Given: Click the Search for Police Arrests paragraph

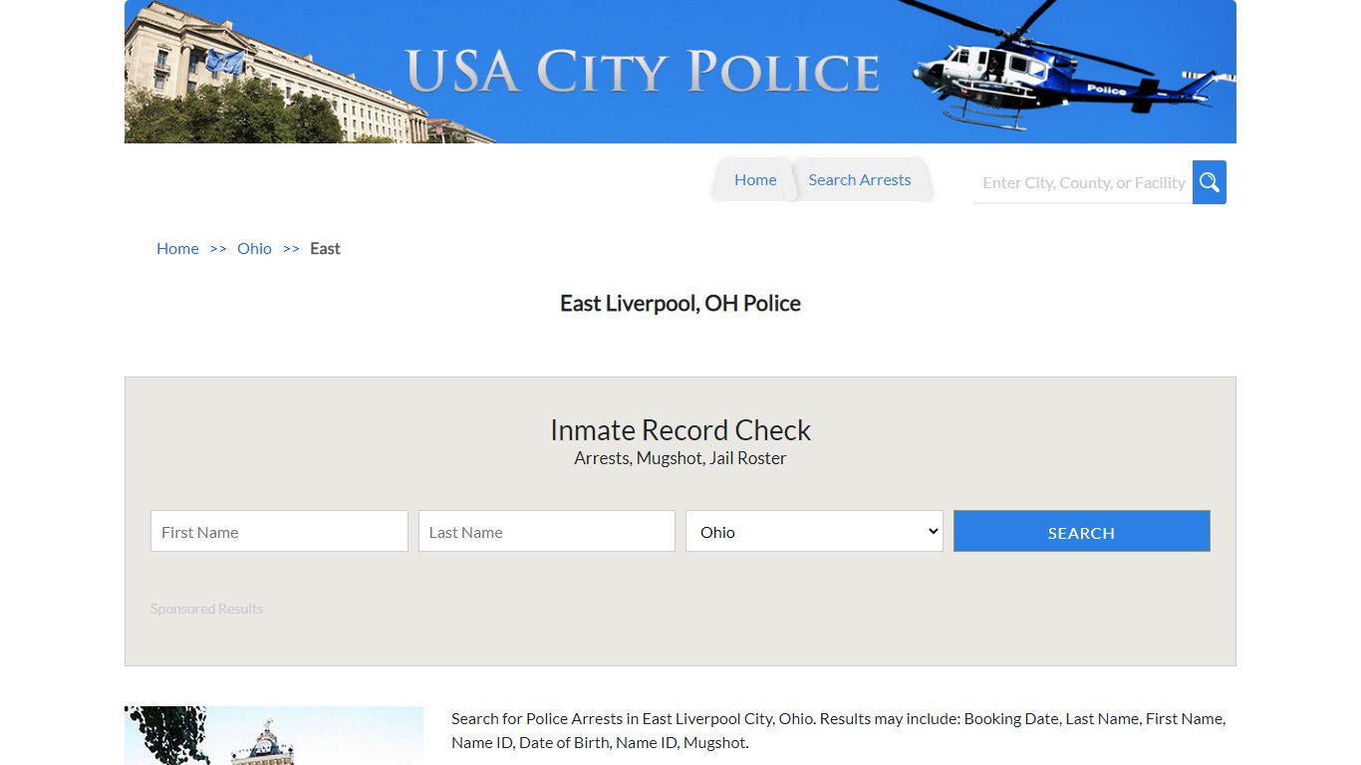Looking at the screenshot, I should tap(838, 730).
